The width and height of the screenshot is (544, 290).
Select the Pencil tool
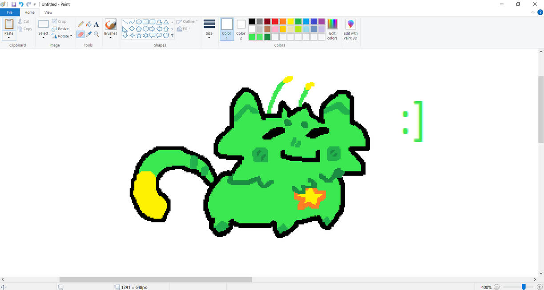[x=81, y=24]
